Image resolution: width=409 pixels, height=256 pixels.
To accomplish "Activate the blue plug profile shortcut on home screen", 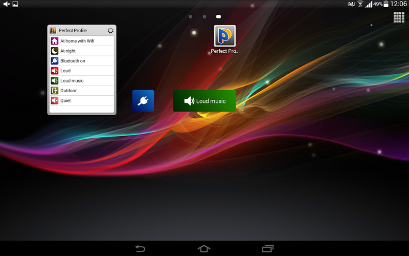I will click(143, 101).
